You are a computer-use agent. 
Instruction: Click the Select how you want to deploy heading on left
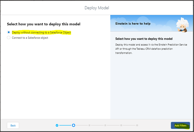(44, 24)
